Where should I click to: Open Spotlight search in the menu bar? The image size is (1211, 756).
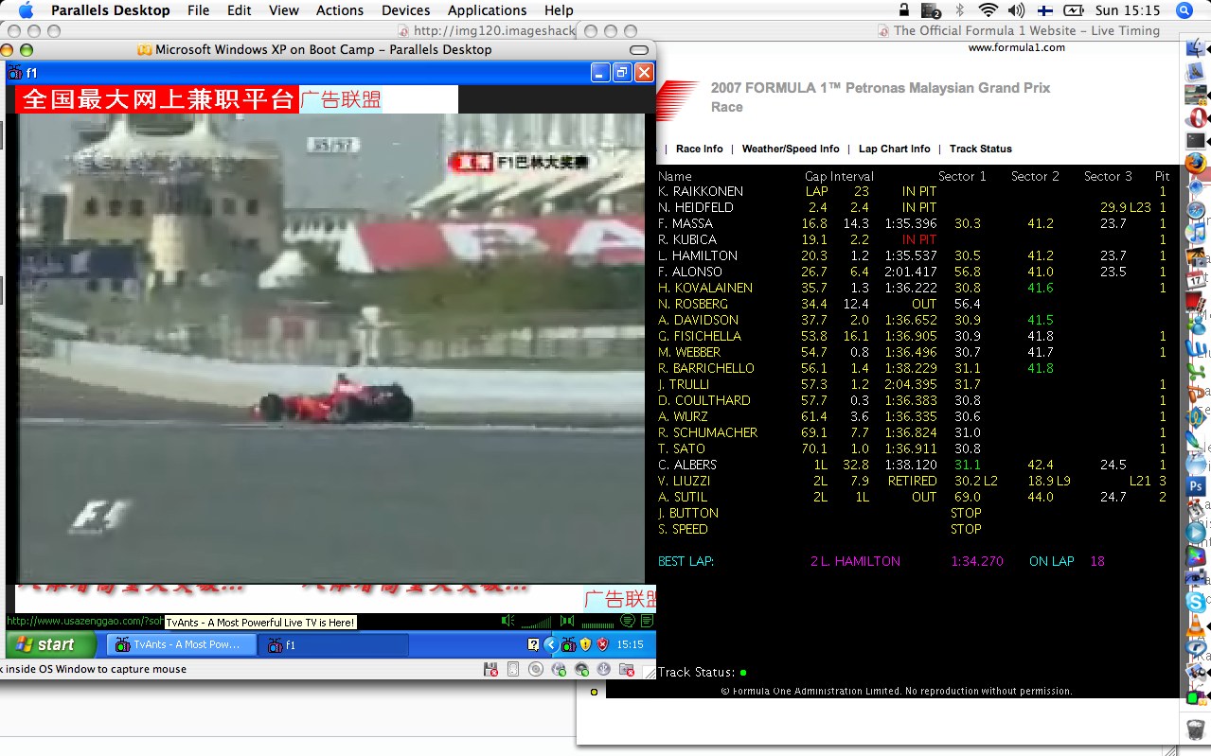pyautogui.click(x=1184, y=10)
